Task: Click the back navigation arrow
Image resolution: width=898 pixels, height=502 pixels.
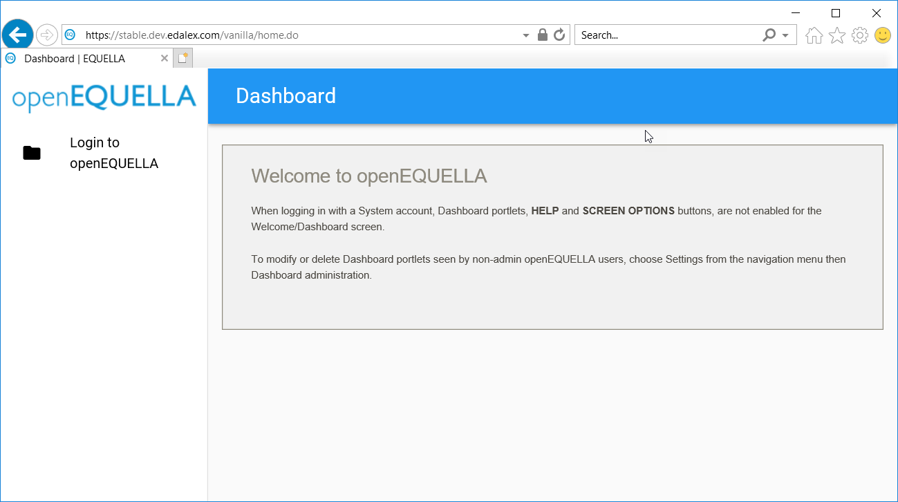Action: (17, 34)
